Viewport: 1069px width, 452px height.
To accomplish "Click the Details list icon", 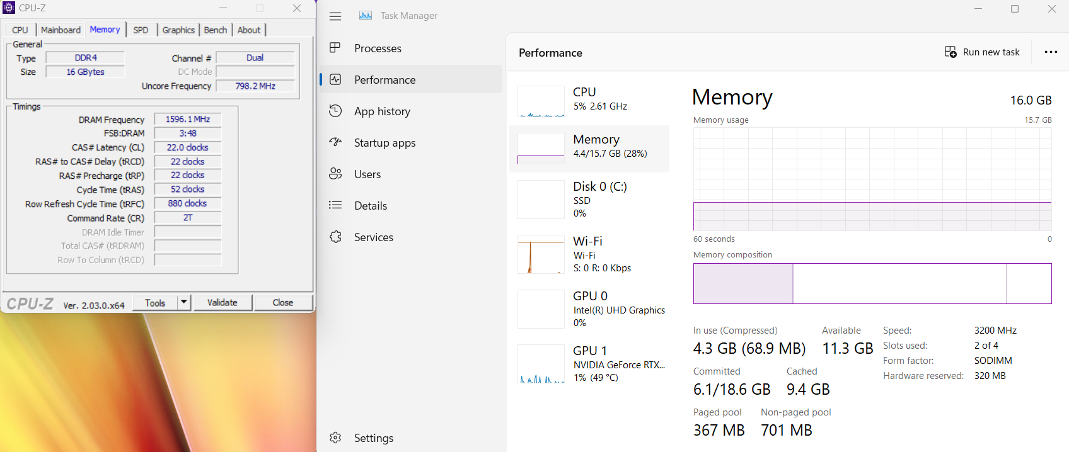I will click(335, 205).
